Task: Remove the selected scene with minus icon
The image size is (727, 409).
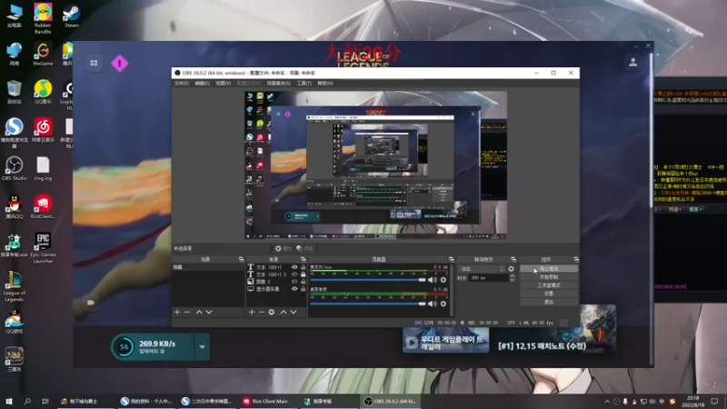Action: 187,312
